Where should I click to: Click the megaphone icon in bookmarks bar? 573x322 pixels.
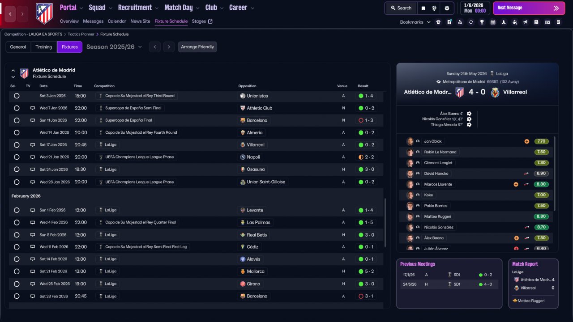click(526, 22)
